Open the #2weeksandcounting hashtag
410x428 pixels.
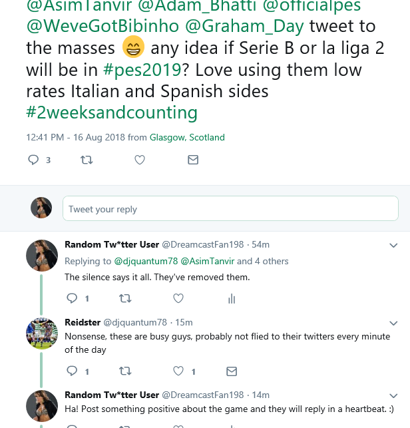point(112,112)
